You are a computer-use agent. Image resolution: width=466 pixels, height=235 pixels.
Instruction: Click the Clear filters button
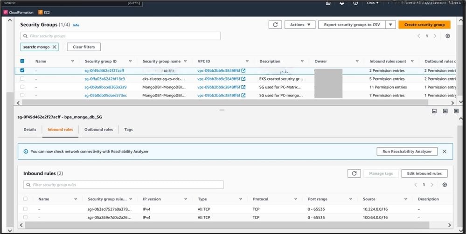coord(84,47)
